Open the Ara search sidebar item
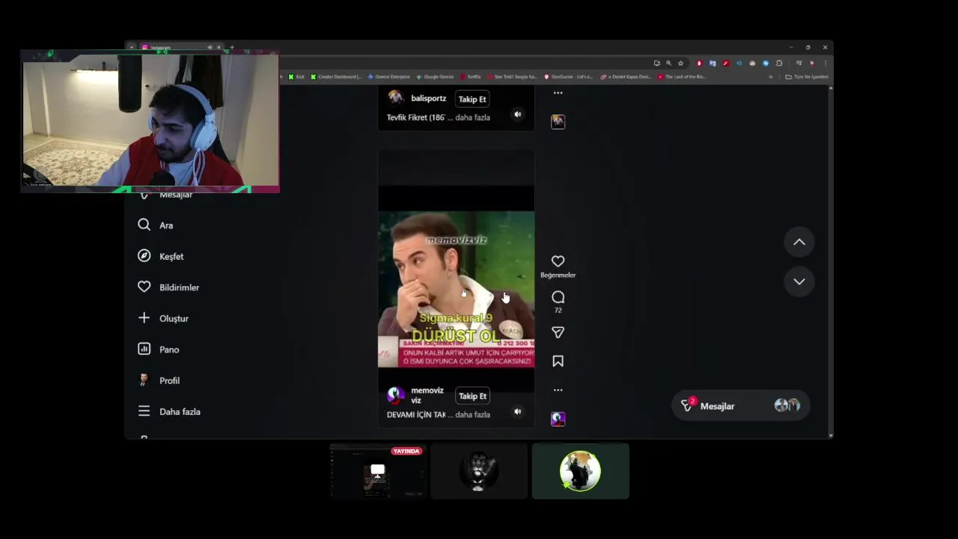 click(x=156, y=225)
